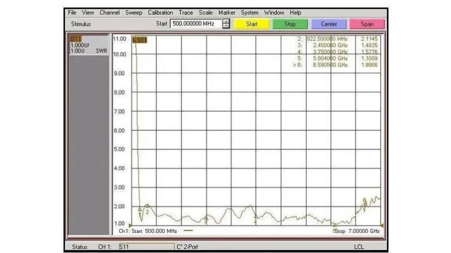Open the Calibration menu
The image size is (451, 253).
(x=160, y=12)
